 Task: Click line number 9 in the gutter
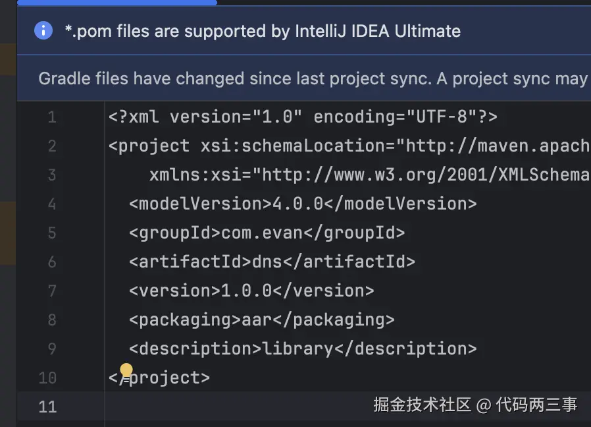(51, 349)
